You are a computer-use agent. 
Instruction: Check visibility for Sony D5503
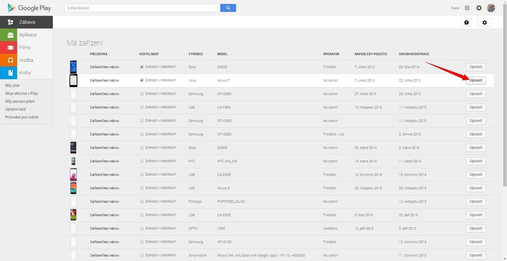[x=142, y=148]
